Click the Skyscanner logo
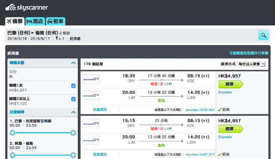The height and width of the screenshot is (159, 275). [27, 7]
